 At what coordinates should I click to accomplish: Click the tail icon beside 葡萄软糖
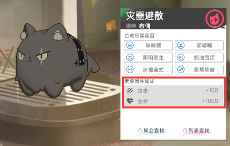pos(181,69)
